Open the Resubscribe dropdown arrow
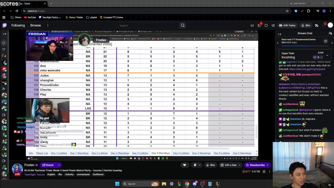The height and width of the screenshot is (188, 334). pyautogui.click(x=268, y=165)
